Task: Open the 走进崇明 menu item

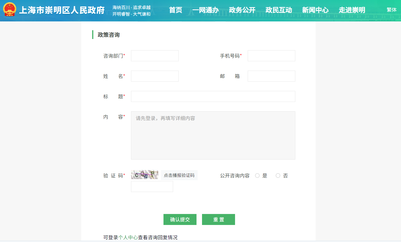Action: [352, 10]
